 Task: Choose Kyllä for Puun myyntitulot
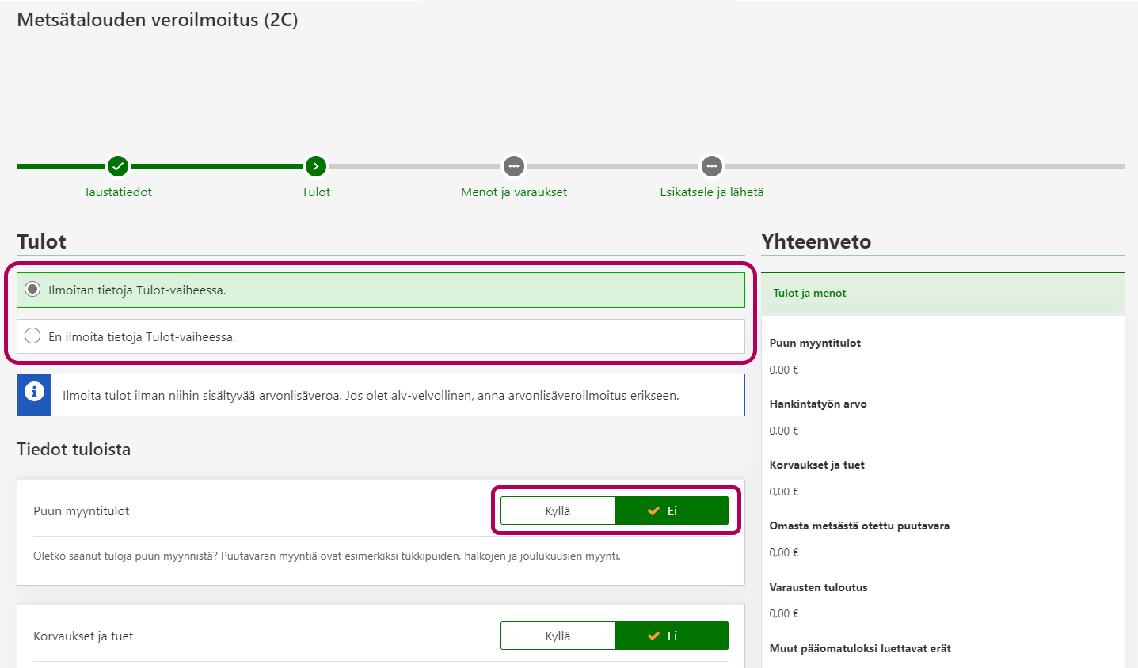[x=558, y=510]
